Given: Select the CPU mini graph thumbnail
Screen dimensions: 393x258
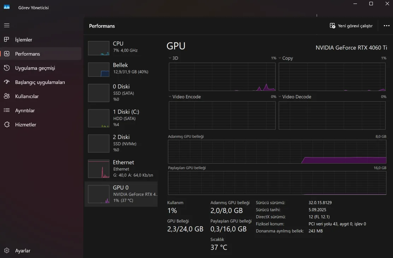Looking at the screenshot, I should pyautogui.click(x=99, y=48).
